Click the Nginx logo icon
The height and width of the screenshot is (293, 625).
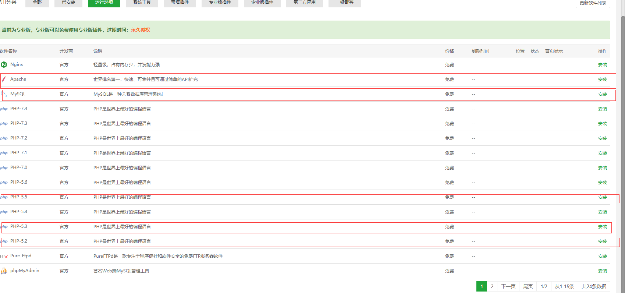tap(4, 65)
